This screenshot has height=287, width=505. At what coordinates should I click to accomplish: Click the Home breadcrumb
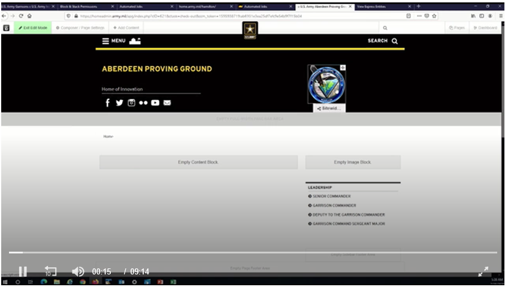click(108, 137)
